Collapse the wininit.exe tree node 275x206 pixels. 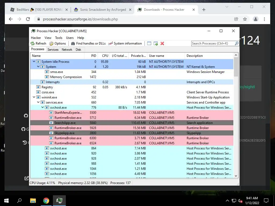(x=34, y=97)
